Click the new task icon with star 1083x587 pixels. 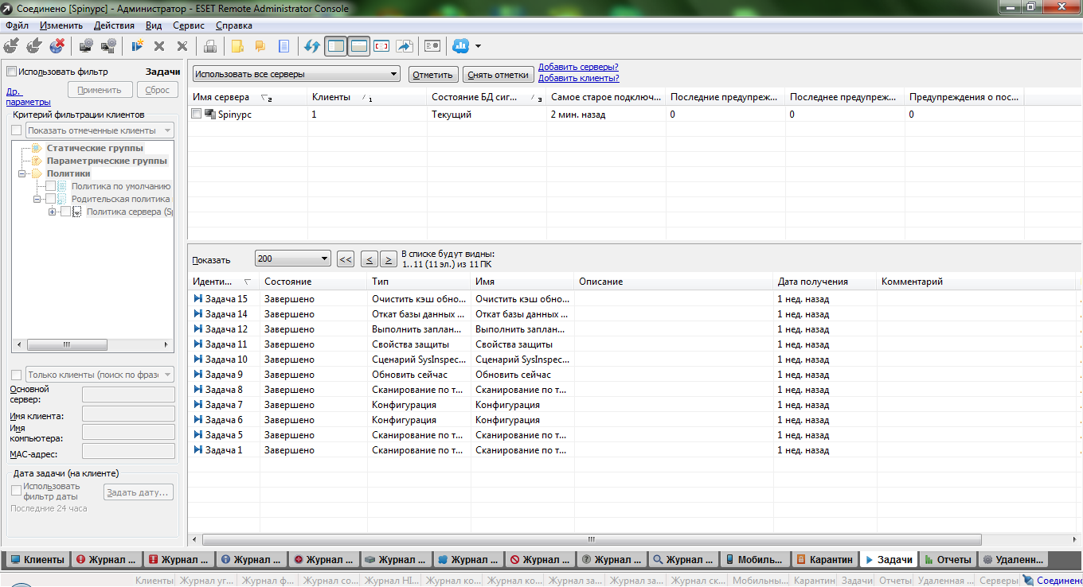click(137, 46)
